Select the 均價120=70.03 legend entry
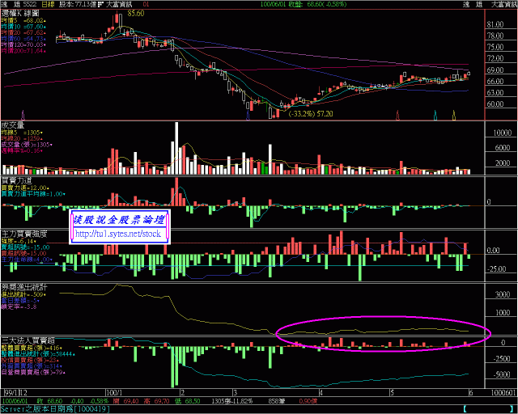The width and height of the screenshot is (518, 414). (23, 44)
